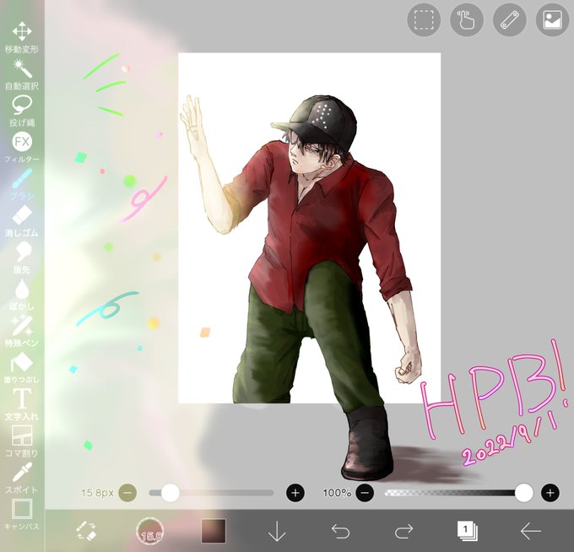This screenshot has height=552, width=574.
Task: Tap the down arrow to hide toolbars
Action: tap(277, 531)
